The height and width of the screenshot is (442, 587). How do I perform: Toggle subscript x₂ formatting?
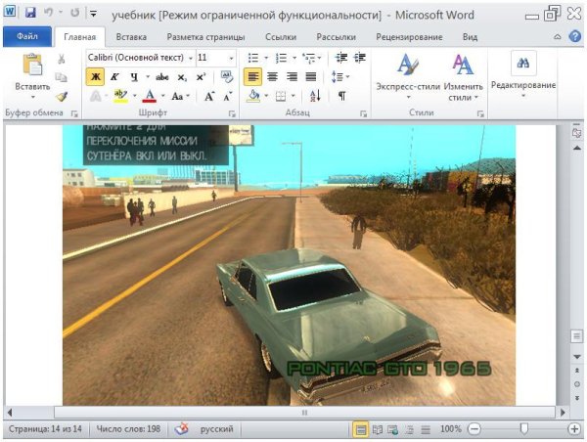click(182, 77)
